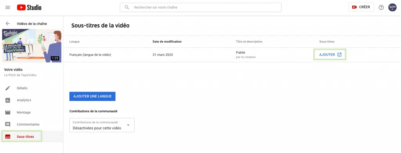
Task: Click the red Sous-titres icon
Action: 8,137
